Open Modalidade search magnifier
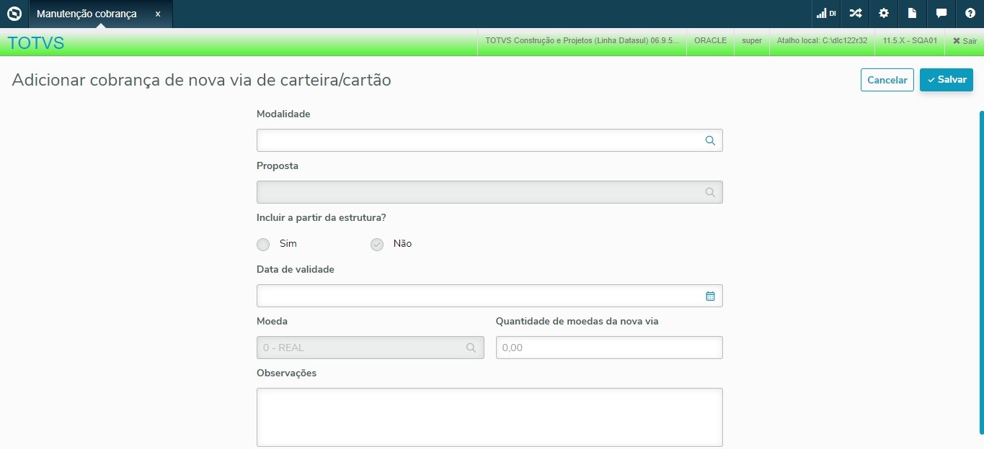Image resolution: width=984 pixels, height=449 pixels. coord(710,141)
